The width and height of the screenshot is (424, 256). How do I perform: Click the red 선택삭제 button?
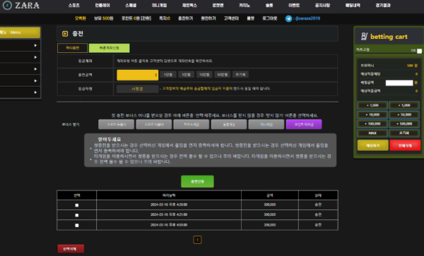(x=71, y=249)
